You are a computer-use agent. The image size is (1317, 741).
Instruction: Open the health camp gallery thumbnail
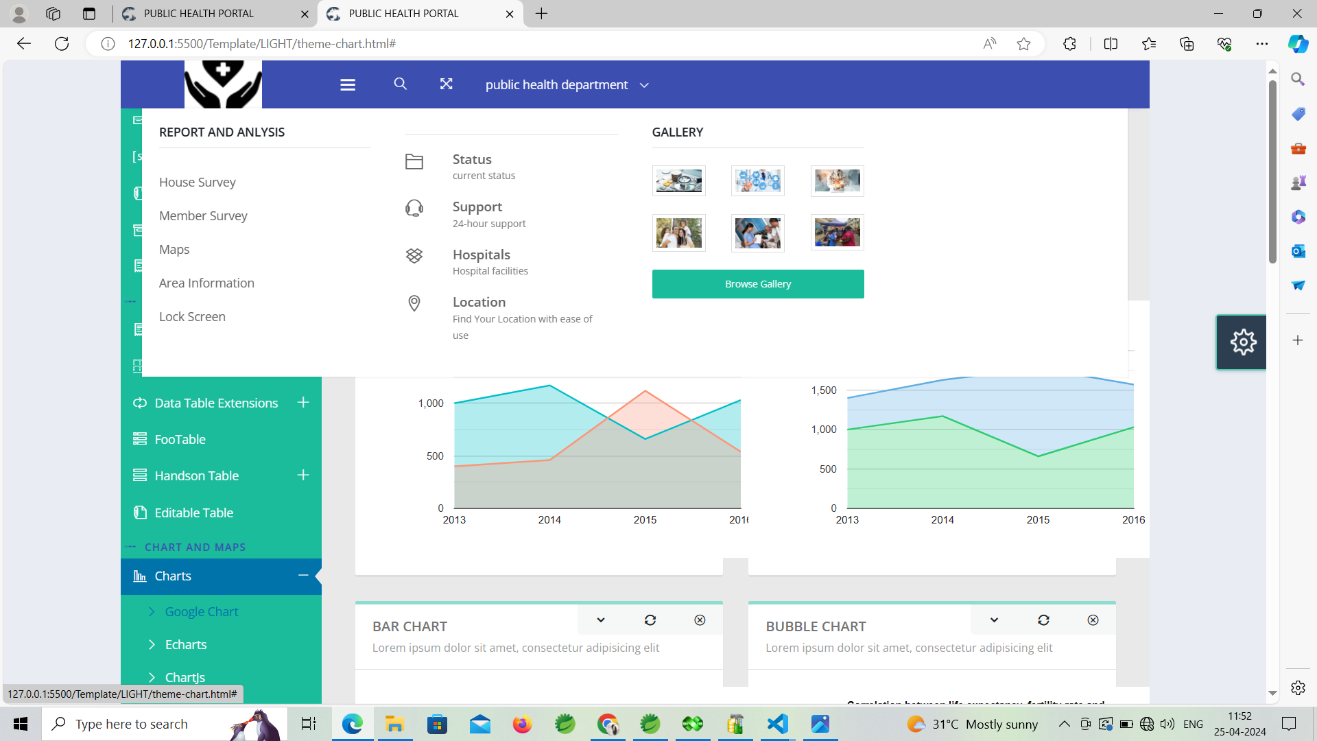[x=837, y=233]
